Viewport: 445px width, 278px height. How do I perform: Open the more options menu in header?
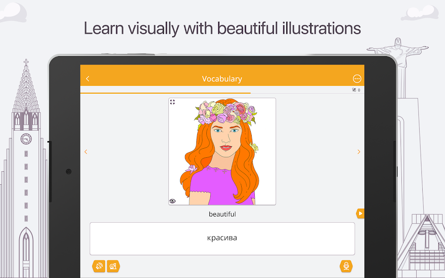click(x=357, y=78)
